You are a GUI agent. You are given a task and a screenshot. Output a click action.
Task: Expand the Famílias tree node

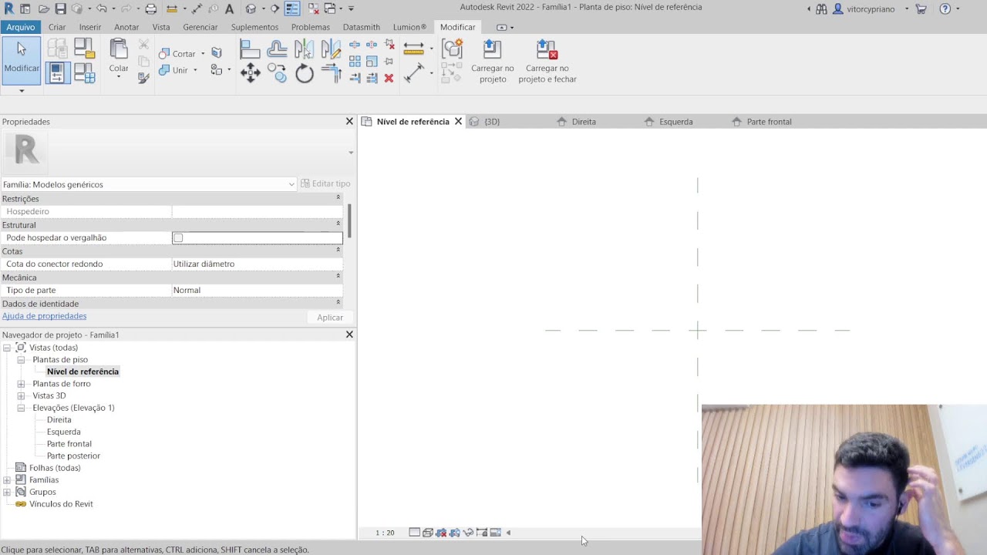[7, 480]
